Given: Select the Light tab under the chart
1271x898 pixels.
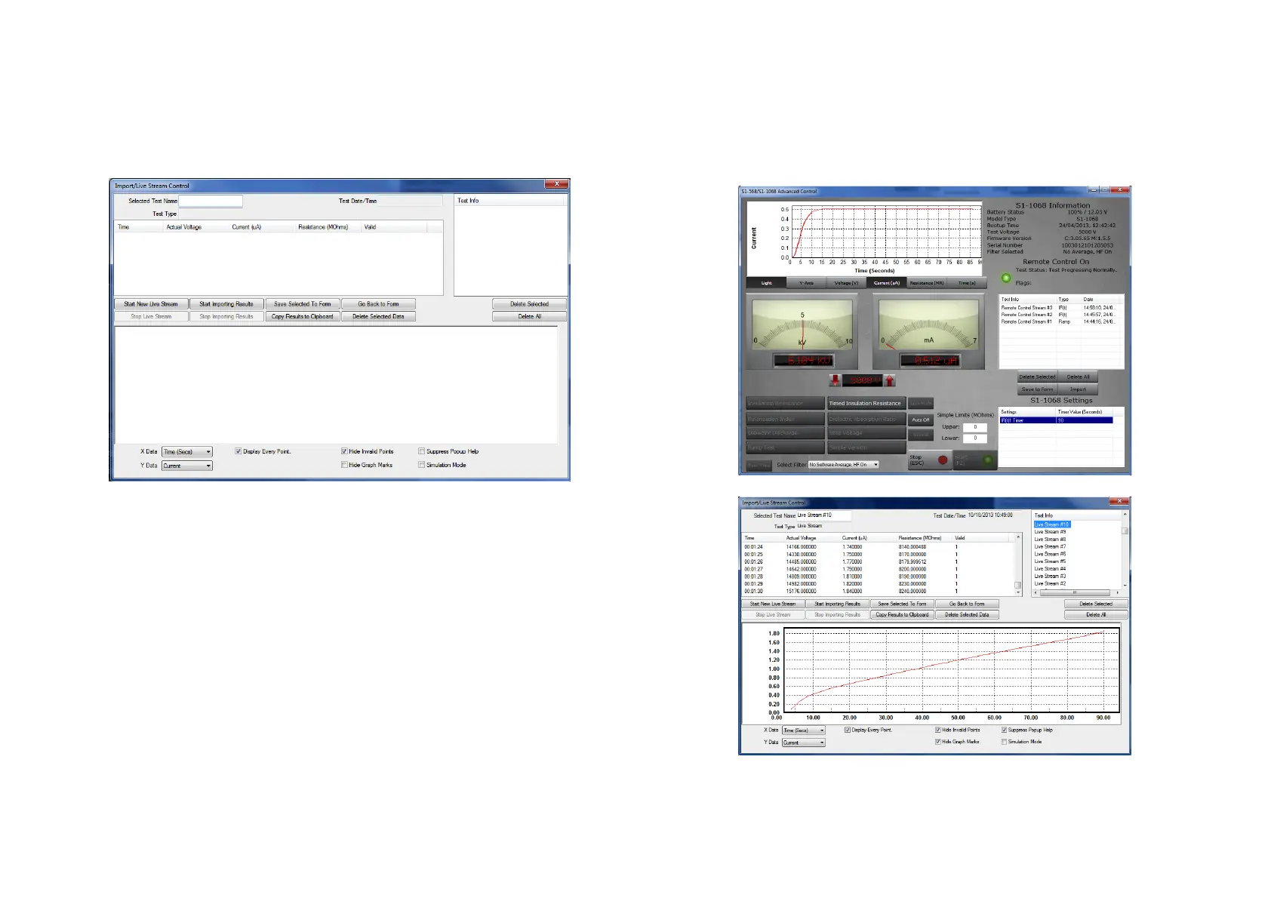Looking at the screenshot, I should point(767,283).
